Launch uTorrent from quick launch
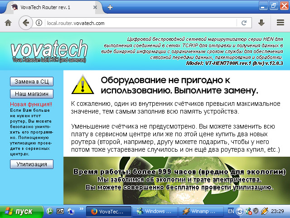290x218 pixels. [50, 211]
